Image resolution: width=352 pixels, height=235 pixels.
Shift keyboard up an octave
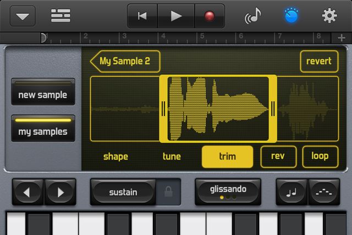[60, 192]
